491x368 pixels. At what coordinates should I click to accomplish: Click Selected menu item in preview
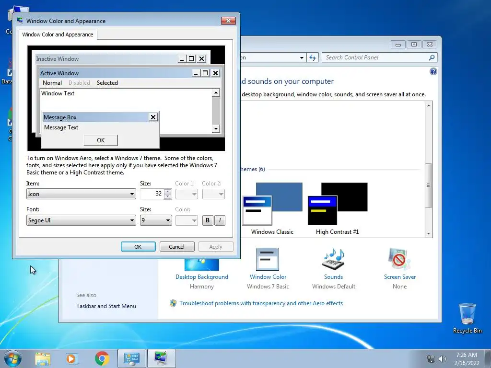pyautogui.click(x=107, y=82)
